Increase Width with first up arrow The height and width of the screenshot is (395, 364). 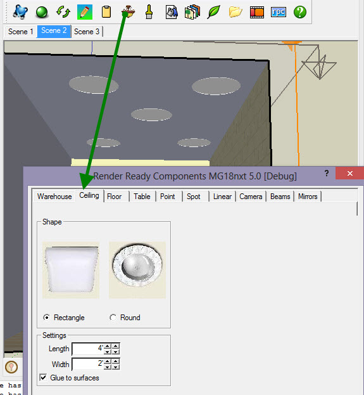click(x=108, y=361)
